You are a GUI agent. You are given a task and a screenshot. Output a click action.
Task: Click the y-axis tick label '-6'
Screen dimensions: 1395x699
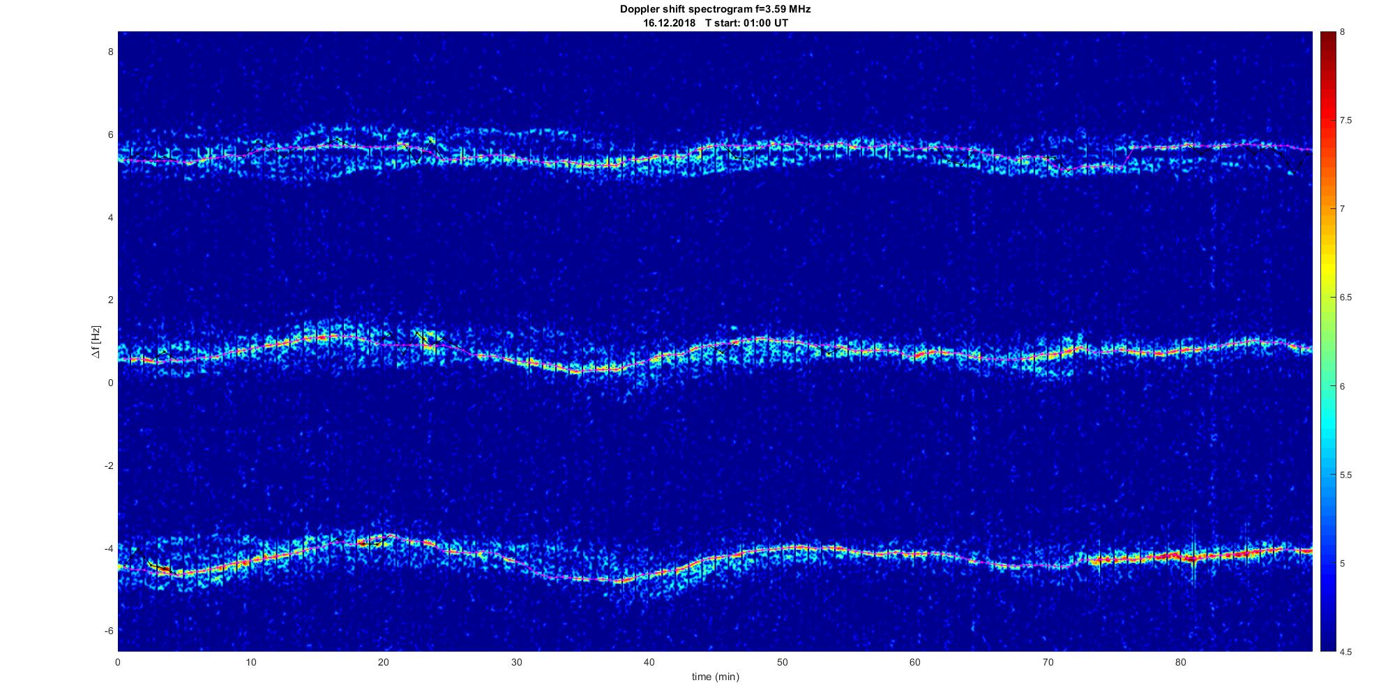[109, 631]
